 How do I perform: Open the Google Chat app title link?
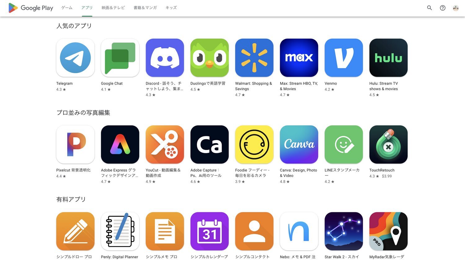(x=112, y=83)
